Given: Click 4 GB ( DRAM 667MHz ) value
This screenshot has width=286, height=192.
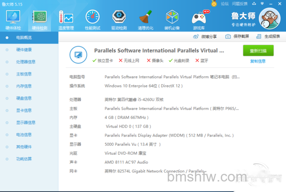Looking at the screenshot, I should (127, 117).
